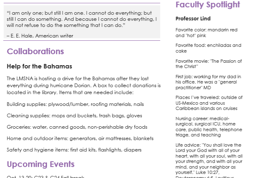Click the Upcoming Events heading
The width and height of the screenshot is (254, 178).
point(40,164)
